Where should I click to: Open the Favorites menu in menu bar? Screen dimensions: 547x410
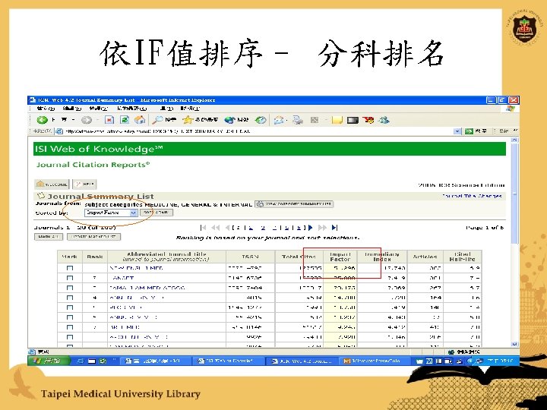pos(132,109)
